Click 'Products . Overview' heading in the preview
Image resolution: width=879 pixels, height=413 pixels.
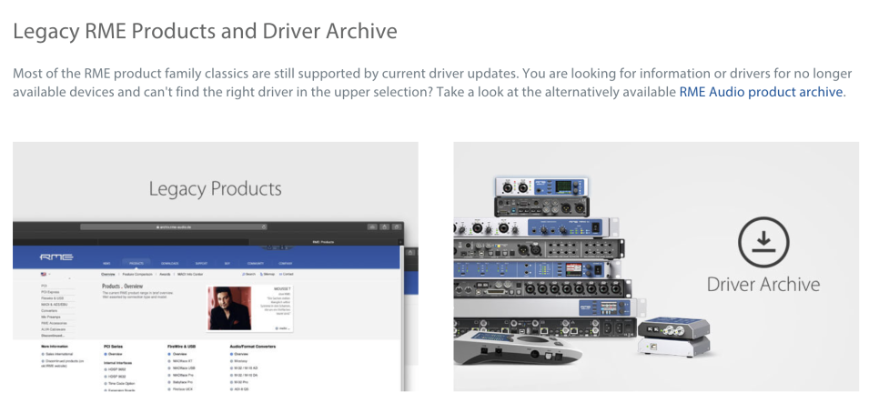pyautogui.click(x=123, y=286)
